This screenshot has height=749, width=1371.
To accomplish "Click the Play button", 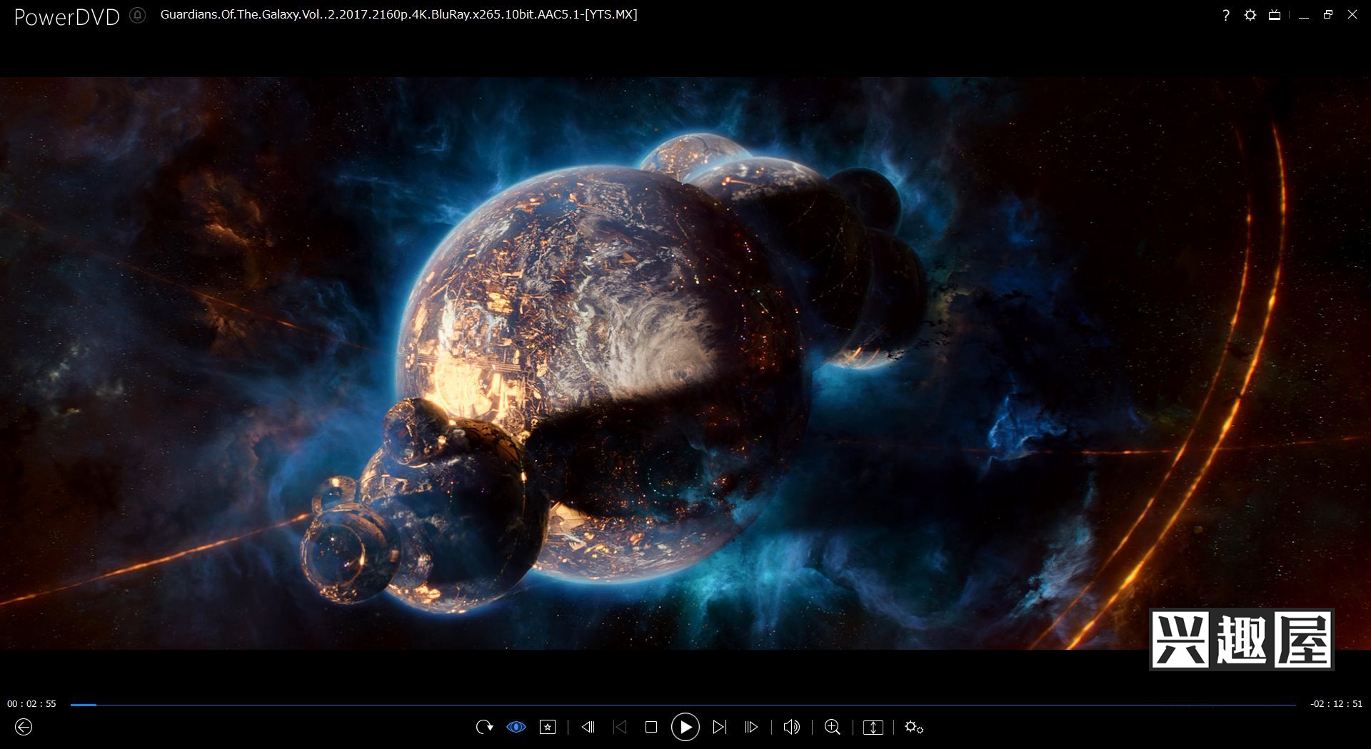I will click(685, 727).
